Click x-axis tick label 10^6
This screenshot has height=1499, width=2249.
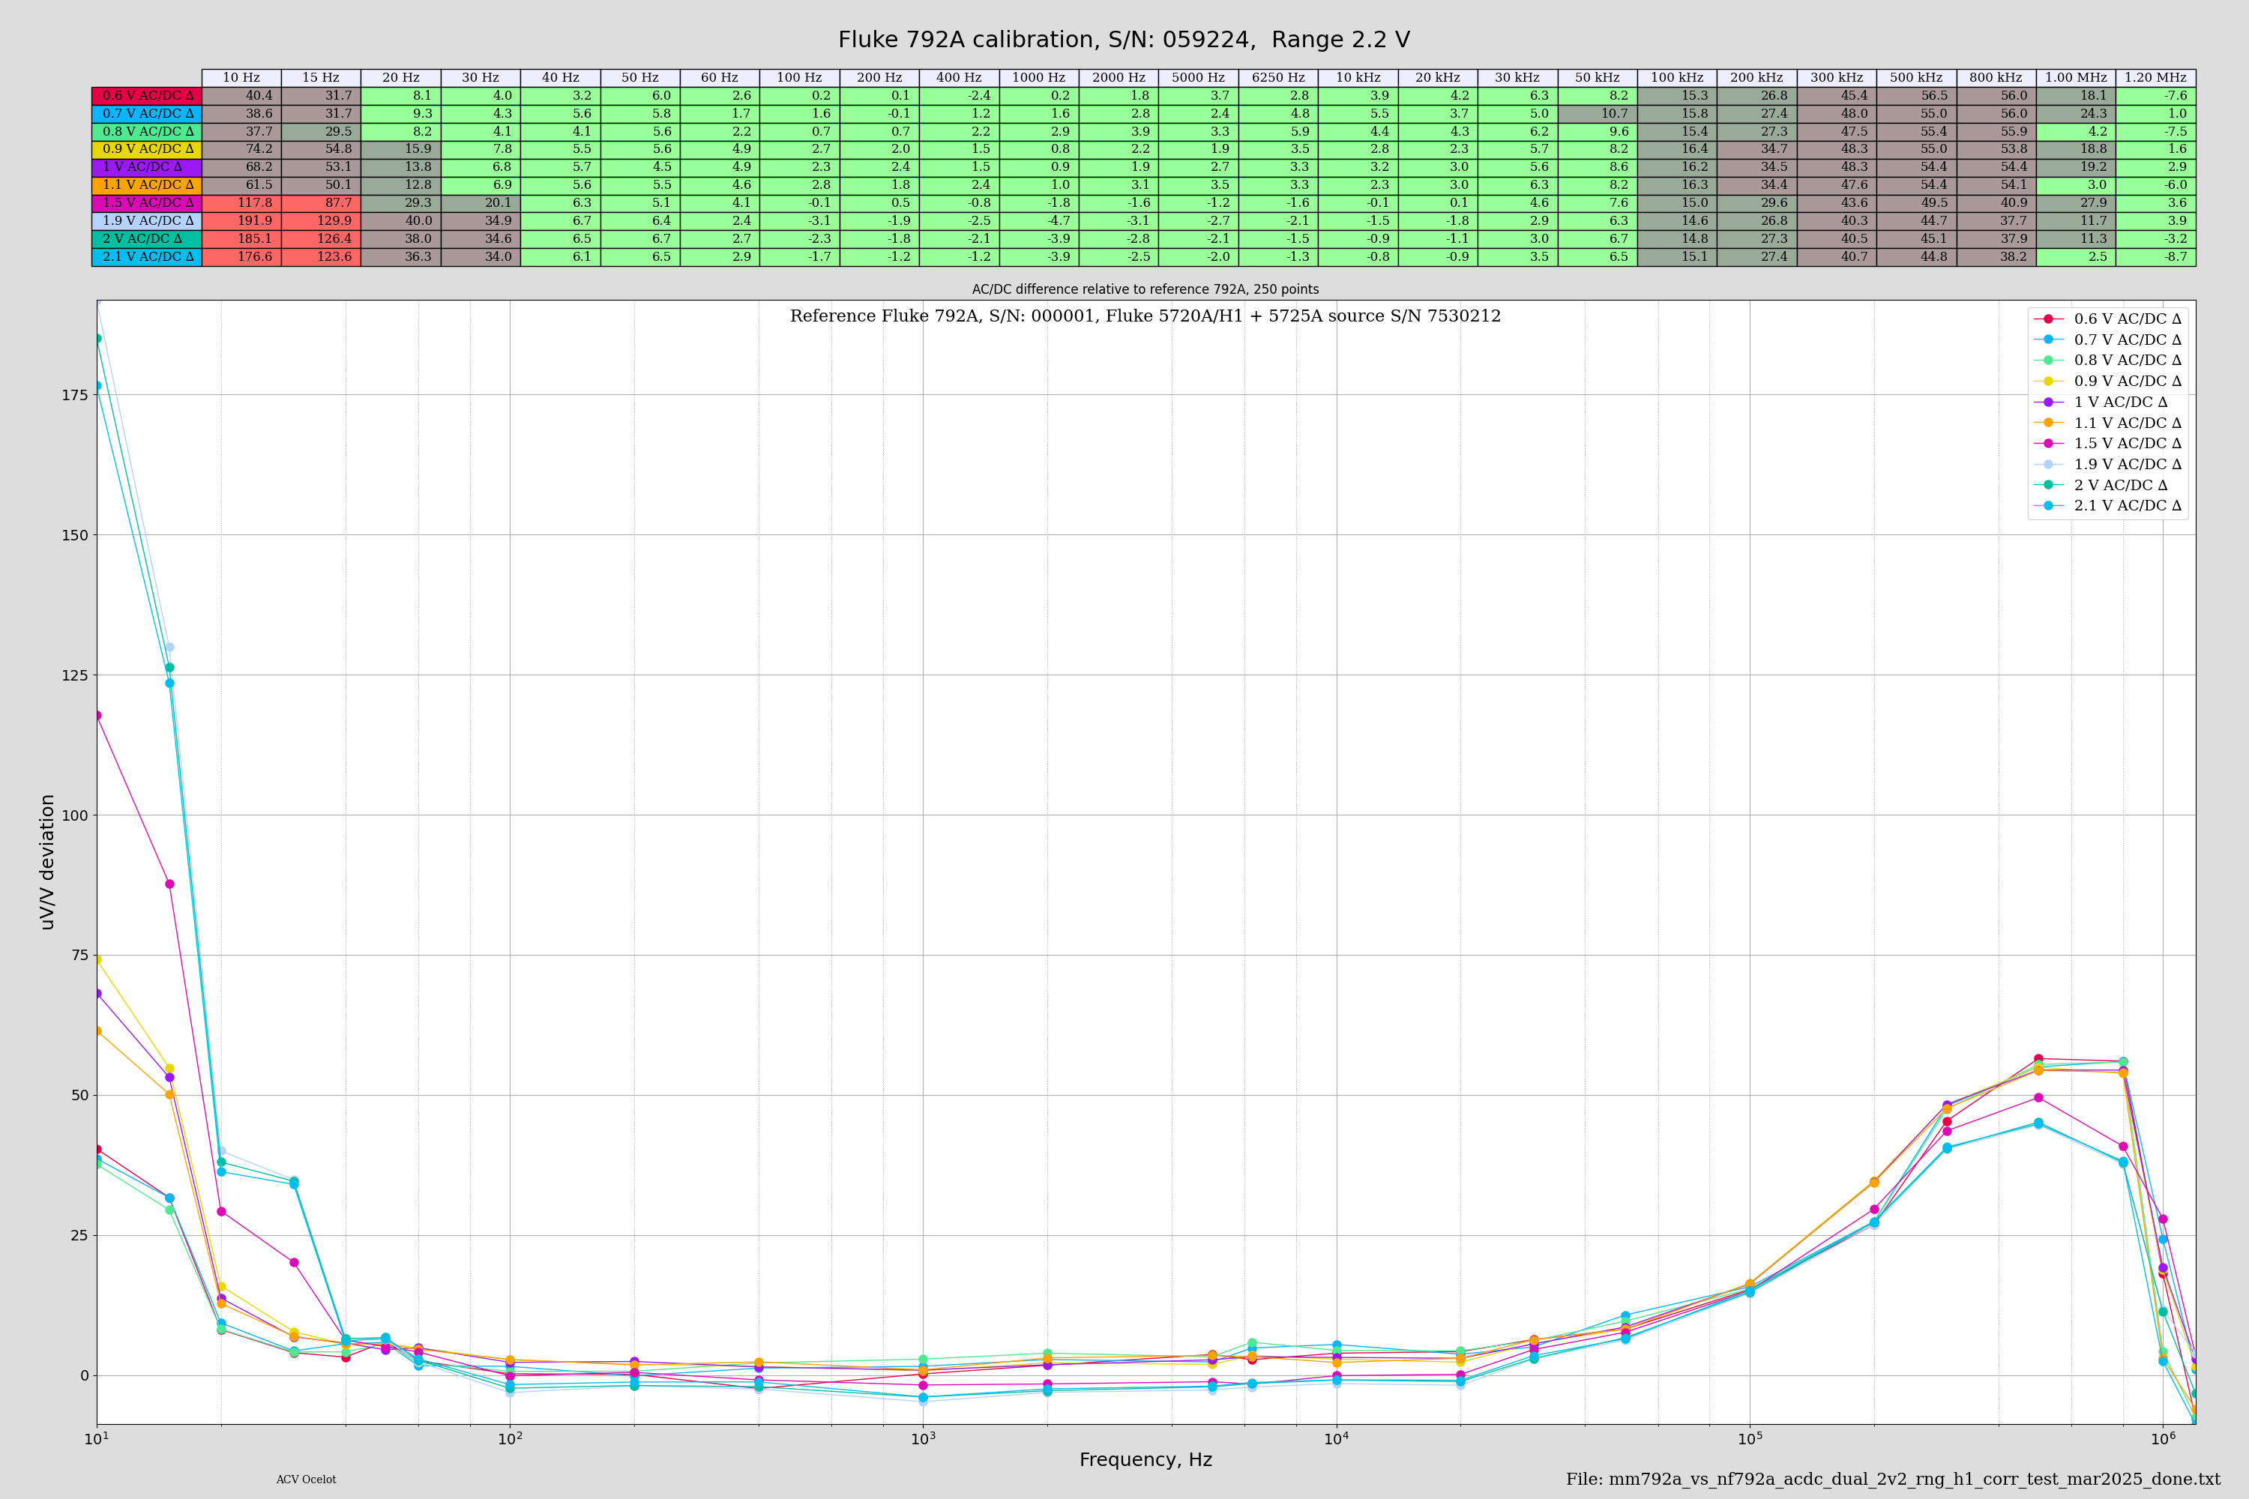2163,1438
